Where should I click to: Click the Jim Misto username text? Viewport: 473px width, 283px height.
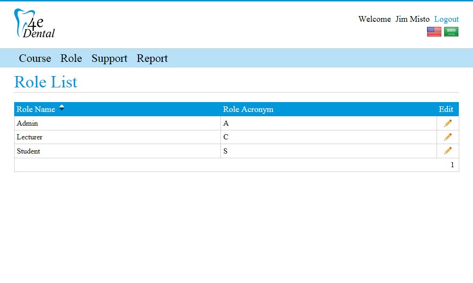tap(412, 19)
